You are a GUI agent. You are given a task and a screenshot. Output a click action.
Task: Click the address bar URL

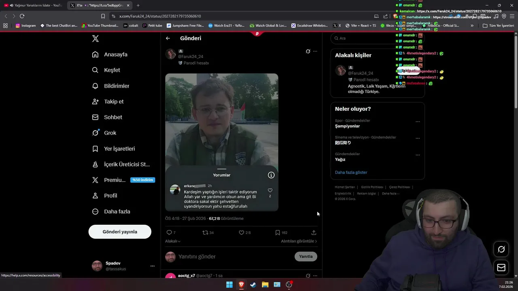tap(160, 16)
